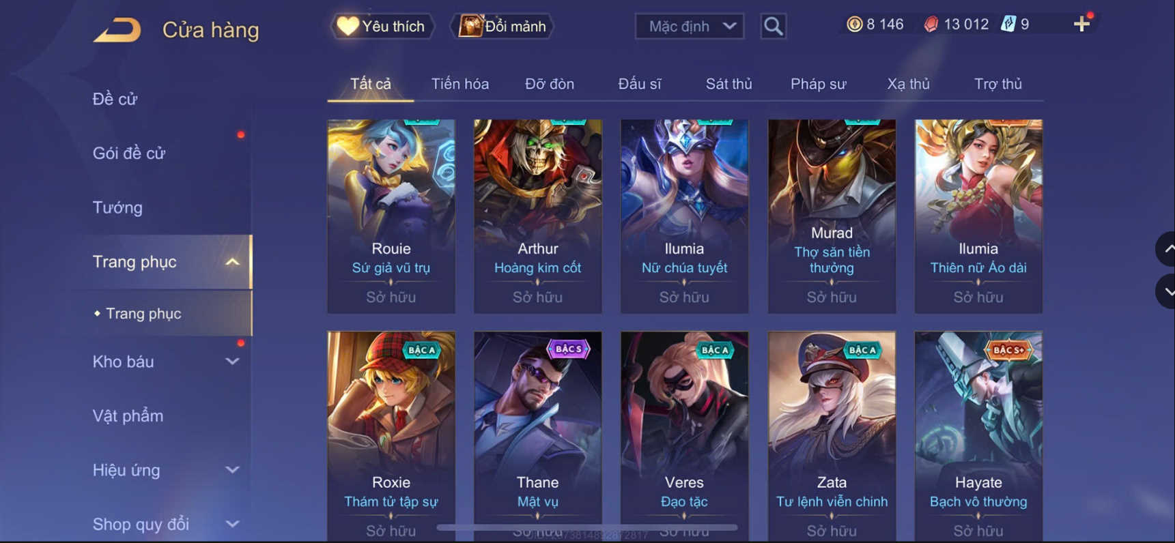Switch to the Sát thủ tab
Image resolution: width=1175 pixels, height=543 pixels.
point(728,84)
